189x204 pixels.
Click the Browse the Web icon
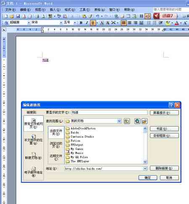click(137, 121)
